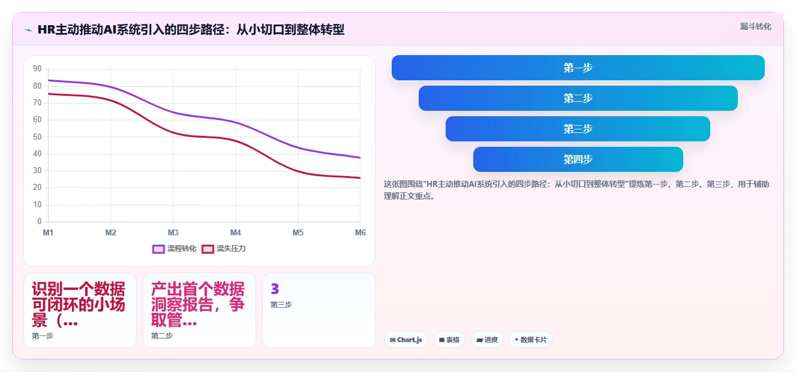Viewport: 796px width, 372px height.
Task: Click the 第二步 caption under the second card
Action: (x=162, y=336)
